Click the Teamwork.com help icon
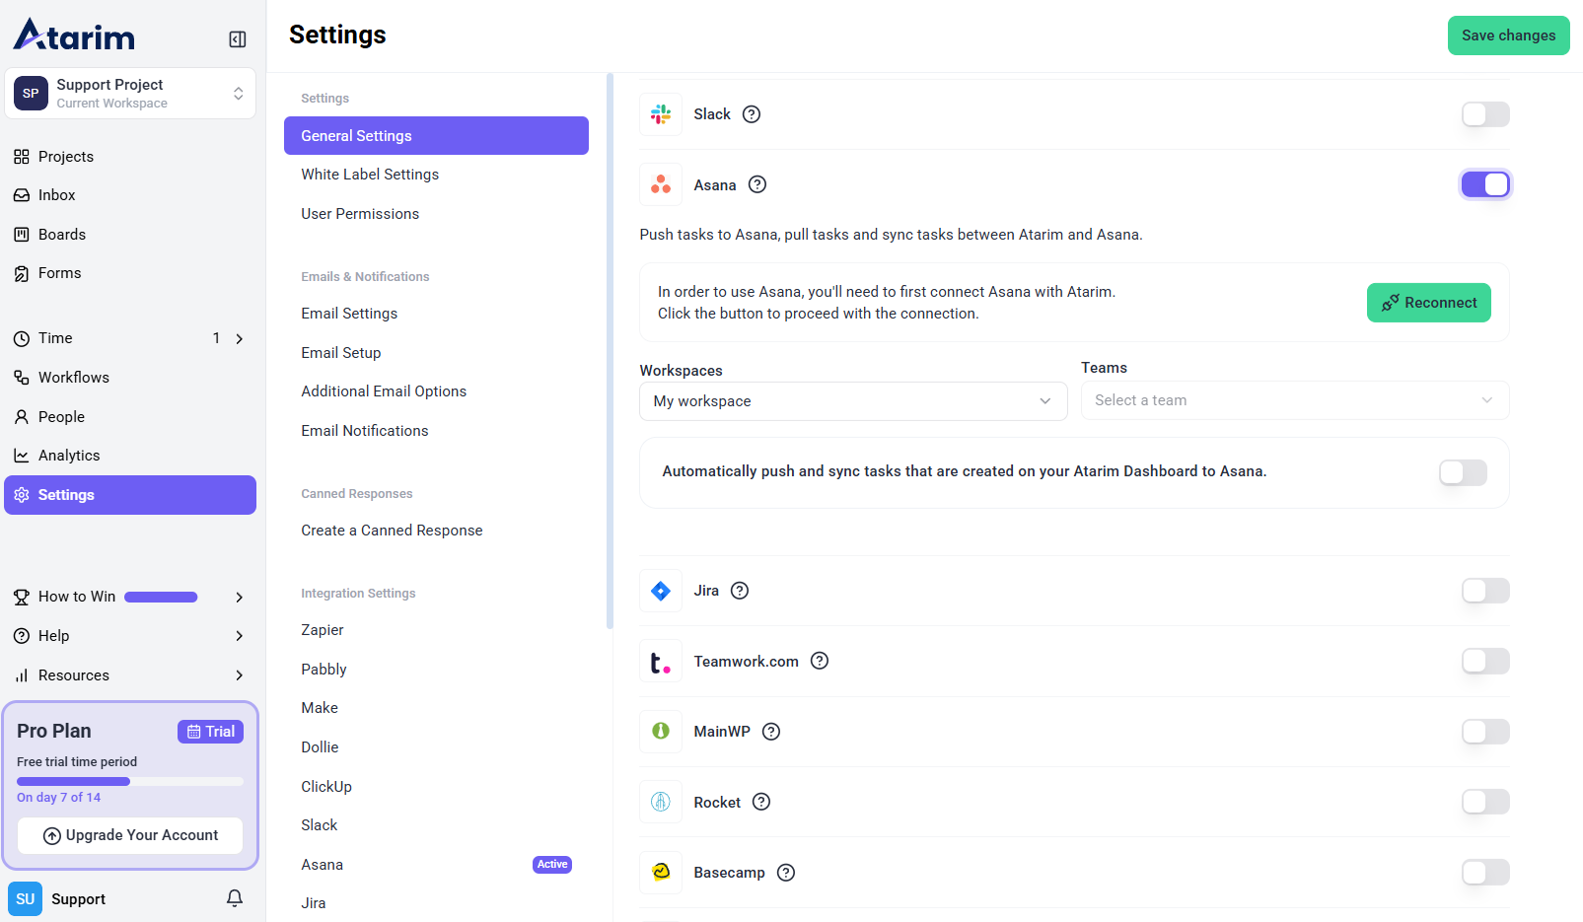The image size is (1583, 922). pos(820,661)
